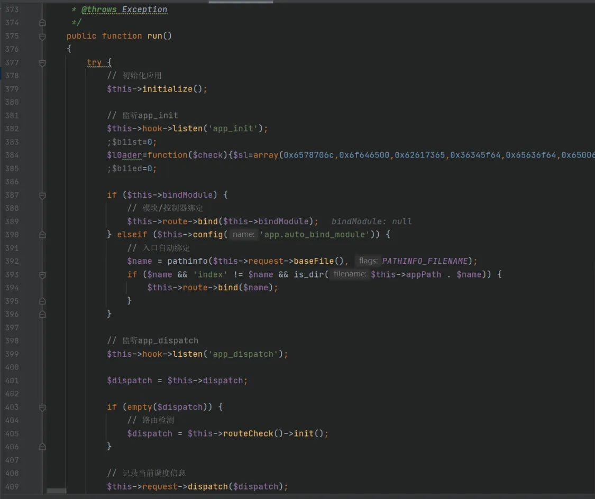Click the 'routeCheck' method call

(x=248, y=433)
